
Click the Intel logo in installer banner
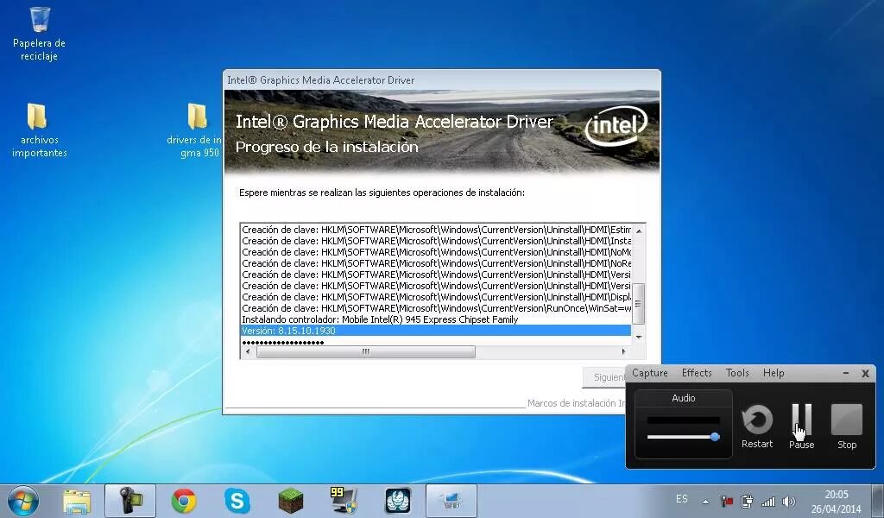[x=616, y=126]
